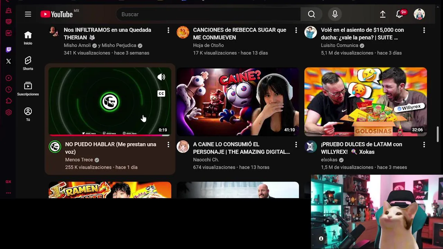Click the page vertical scrollbar thumb
This screenshot has height=249, width=443.
438,134
